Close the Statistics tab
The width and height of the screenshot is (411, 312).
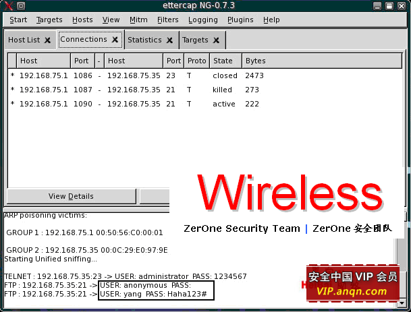point(169,40)
